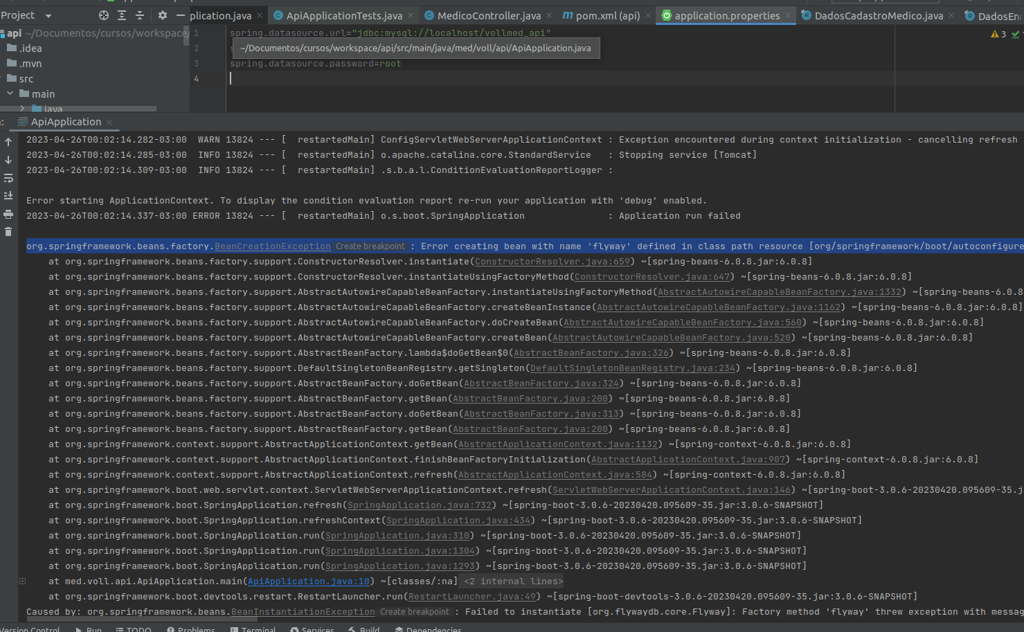The width and height of the screenshot is (1024, 632).
Task: Click the spring.datasource.password=root line
Action: (315, 64)
